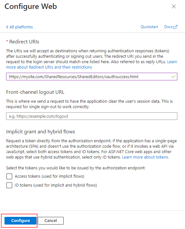Image resolution: width=185 pixels, height=229 pixels.
Task: Click the green validation checkmark icon
Action: (x=173, y=77)
